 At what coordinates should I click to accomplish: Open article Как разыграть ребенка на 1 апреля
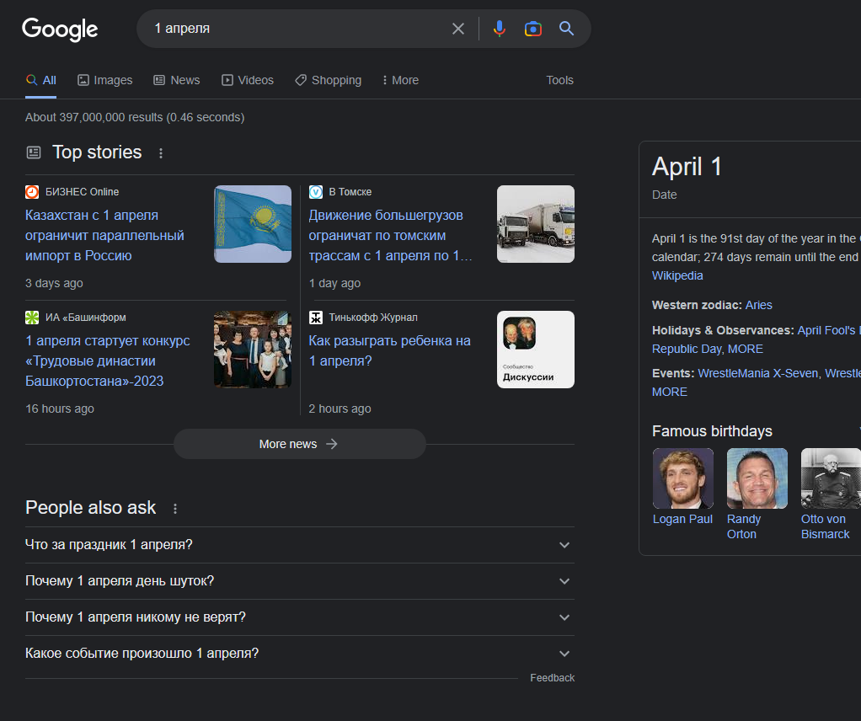pos(389,350)
